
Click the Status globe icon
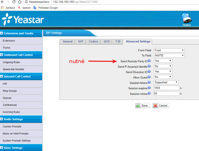[186, 19]
